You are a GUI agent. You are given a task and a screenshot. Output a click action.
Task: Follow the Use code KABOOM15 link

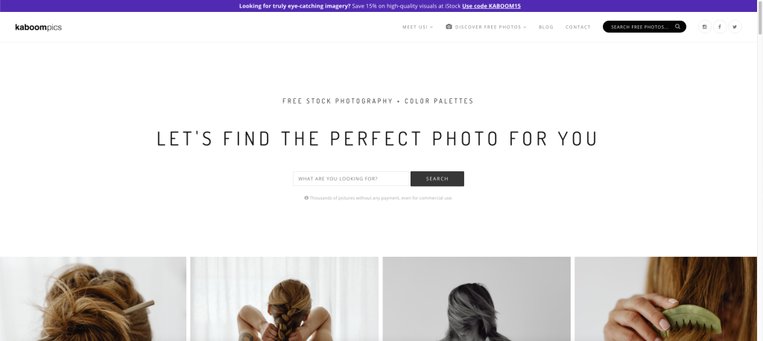(491, 6)
